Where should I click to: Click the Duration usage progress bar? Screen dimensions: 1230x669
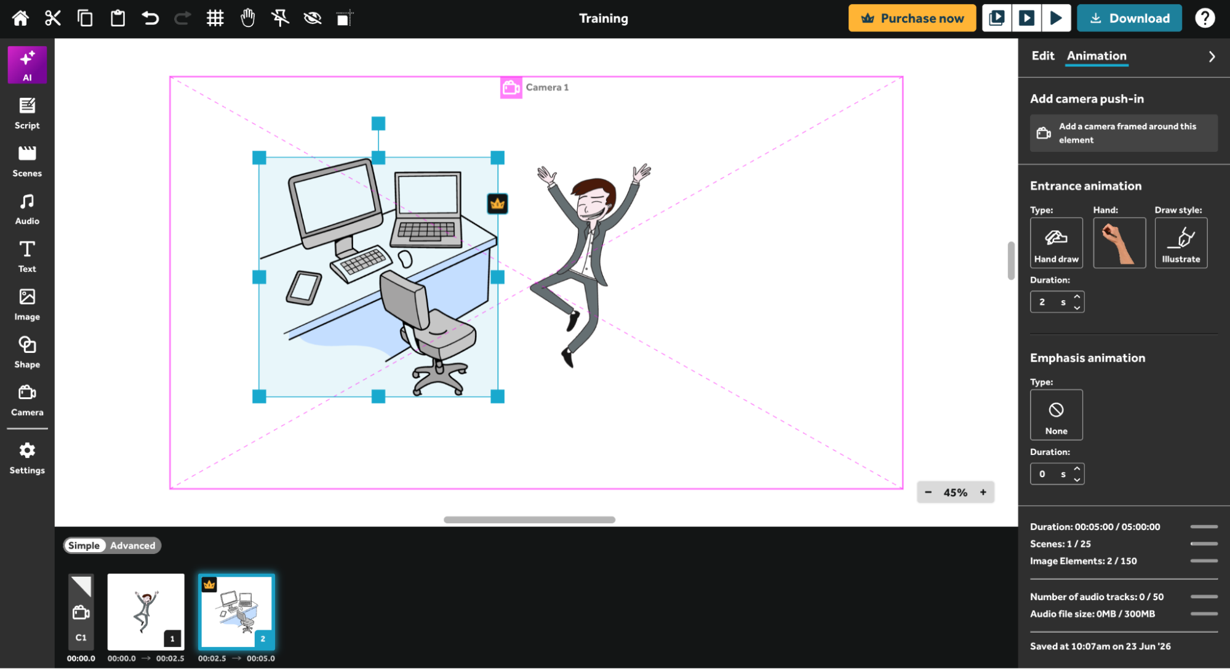[1204, 527]
